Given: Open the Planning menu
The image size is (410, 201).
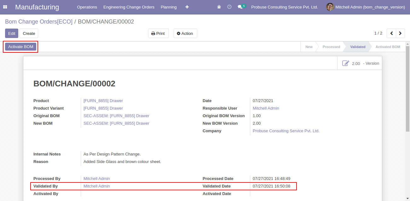Looking at the screenshot, I should [169, 7].
